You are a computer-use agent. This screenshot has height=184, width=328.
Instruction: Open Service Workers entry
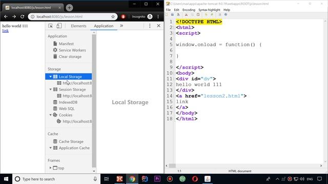coord(72,50)
